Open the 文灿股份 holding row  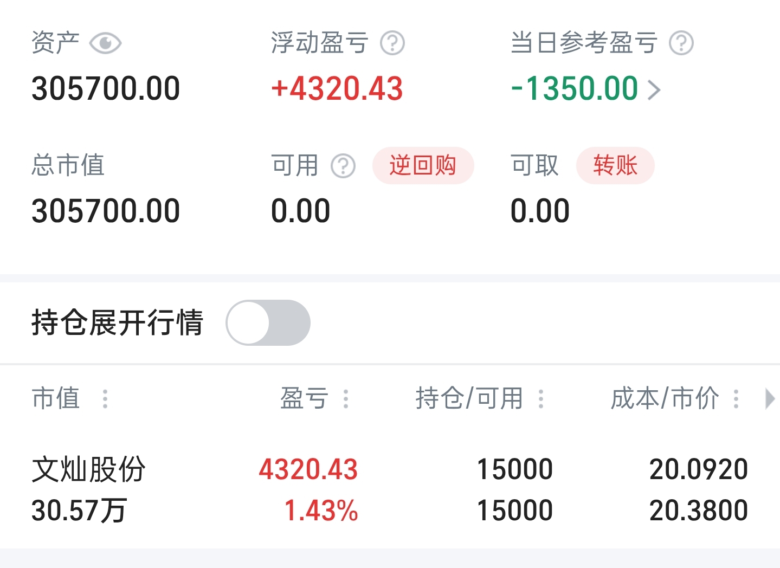(390, 489)
